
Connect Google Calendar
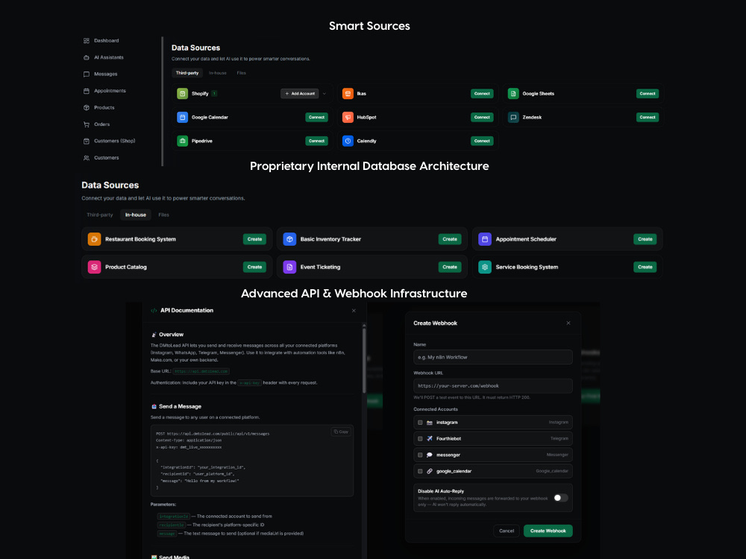pos(316,118)
